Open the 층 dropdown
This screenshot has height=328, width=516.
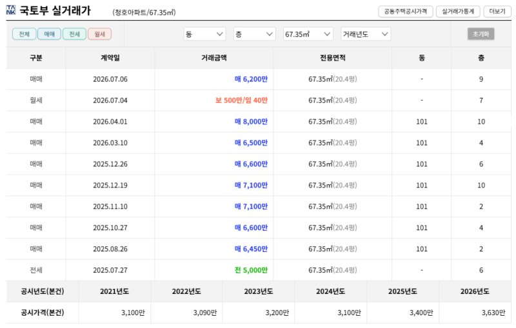pos(255,34)
